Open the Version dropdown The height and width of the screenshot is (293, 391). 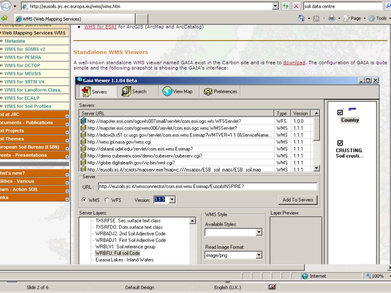pos(172,200)
